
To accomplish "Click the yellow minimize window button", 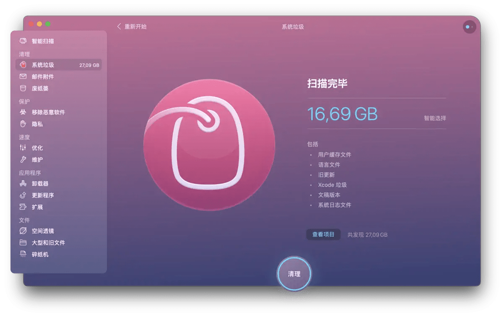I will click(x=39, y=24).
